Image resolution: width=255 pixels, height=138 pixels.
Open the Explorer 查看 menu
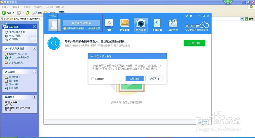click(x=27, y=7)
